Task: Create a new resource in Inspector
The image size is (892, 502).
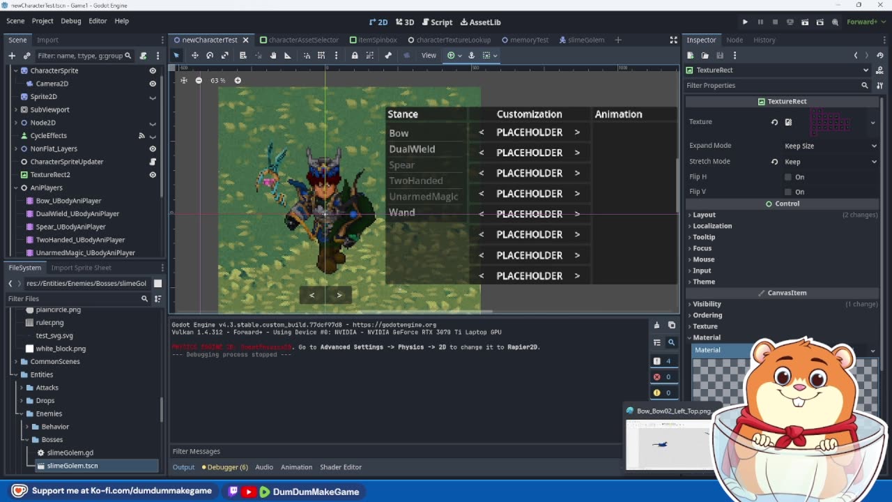Action: coord(690,55)
